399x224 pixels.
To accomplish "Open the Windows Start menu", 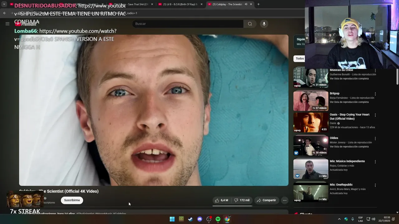I will click(172, 219).
